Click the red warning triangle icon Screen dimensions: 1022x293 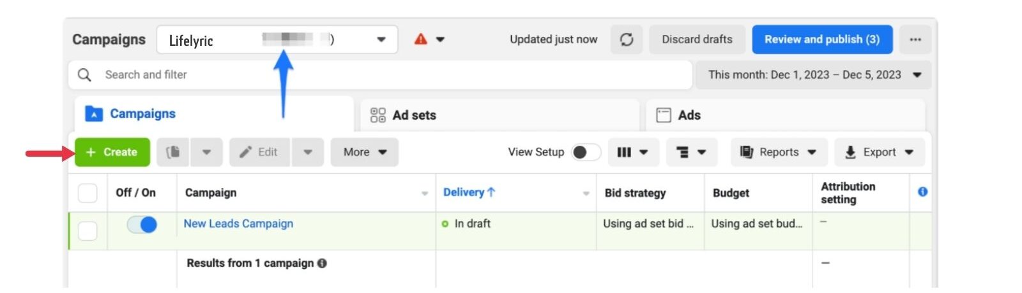pos(421,39)
